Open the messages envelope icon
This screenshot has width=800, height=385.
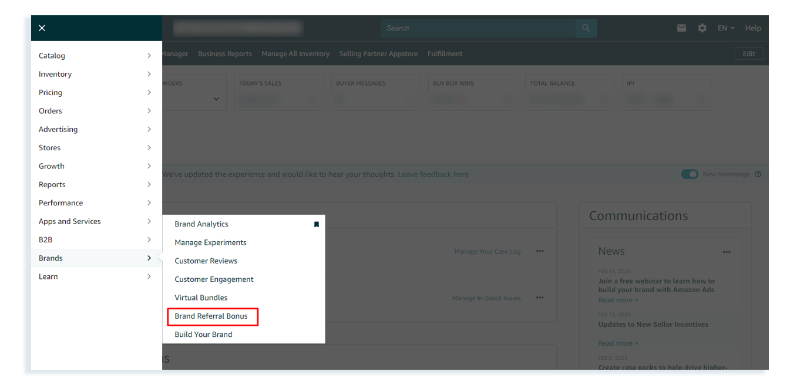(681, 28)
